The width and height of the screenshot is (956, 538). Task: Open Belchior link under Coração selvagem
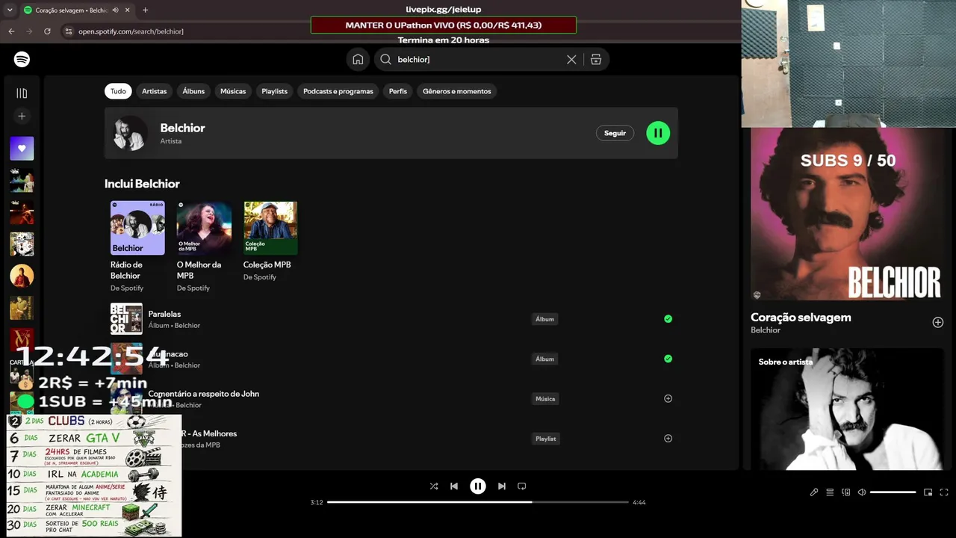click(766, 330)
